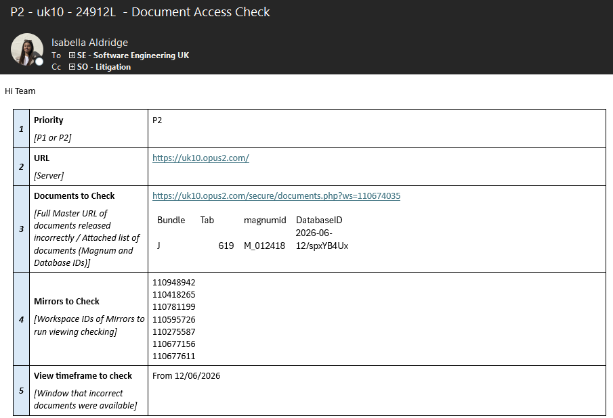Viewport: 613px width, 418px height.
Task: Click row number 1 cell
Action: pyautogui.click(x=22, y=129)
